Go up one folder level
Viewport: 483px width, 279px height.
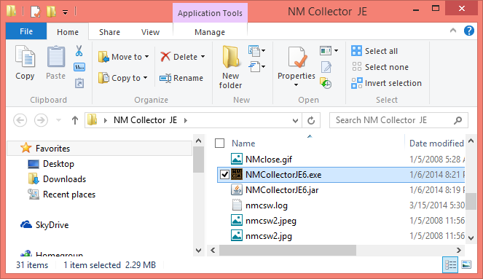[75, 120]
